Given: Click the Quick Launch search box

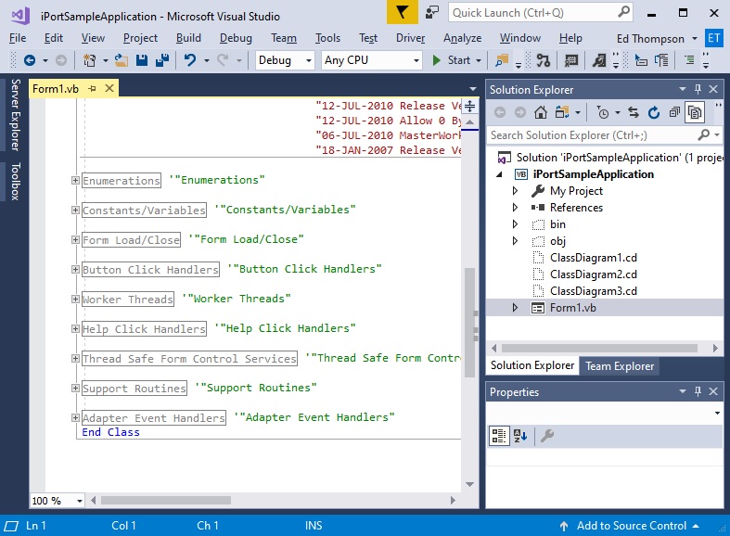Looking at the screenshot, I should pos(540,13).
